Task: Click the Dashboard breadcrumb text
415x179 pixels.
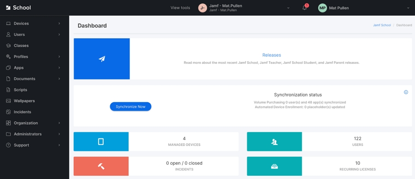Action: [404, 25]
